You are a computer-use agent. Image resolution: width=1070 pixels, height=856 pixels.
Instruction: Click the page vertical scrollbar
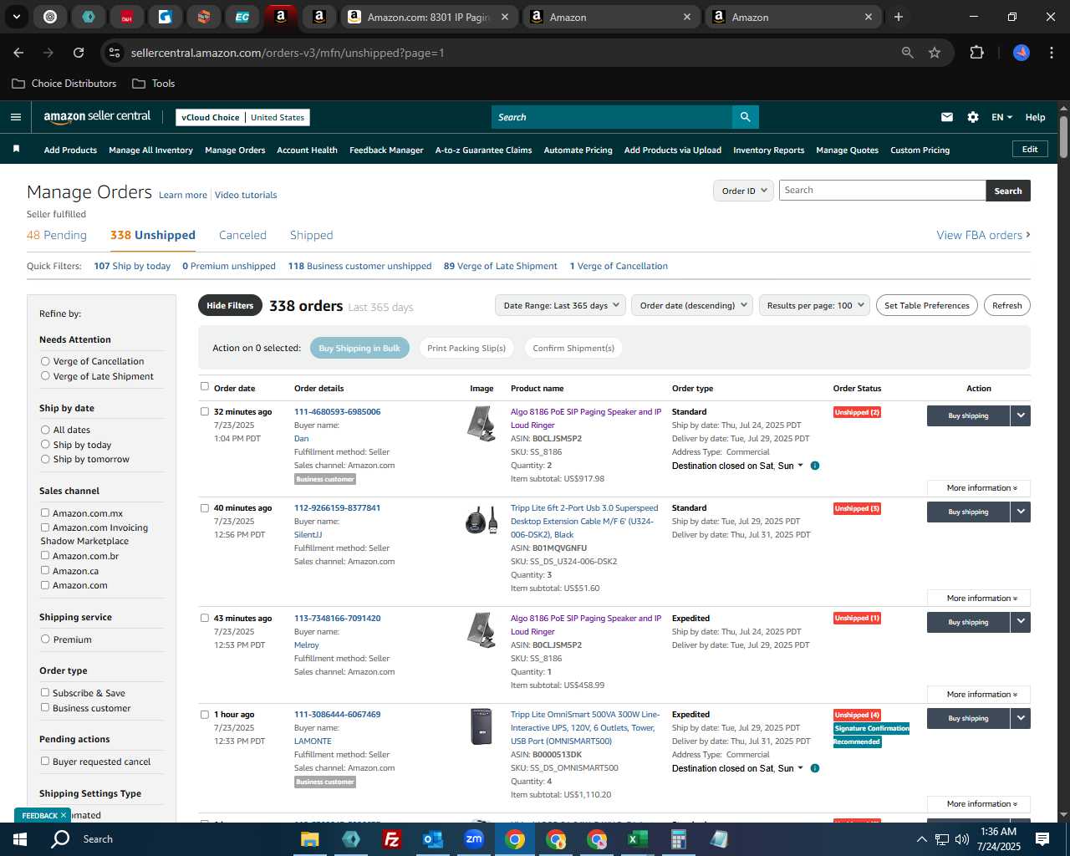[1063, 136]
